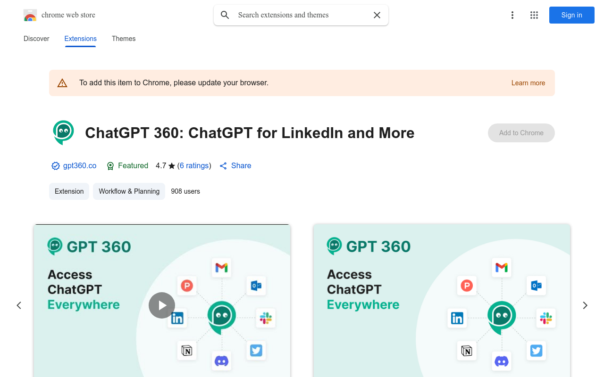Clear the search field with the X icon
The height and width of the screenshot is (377, 604).
(x=377, y=15)
